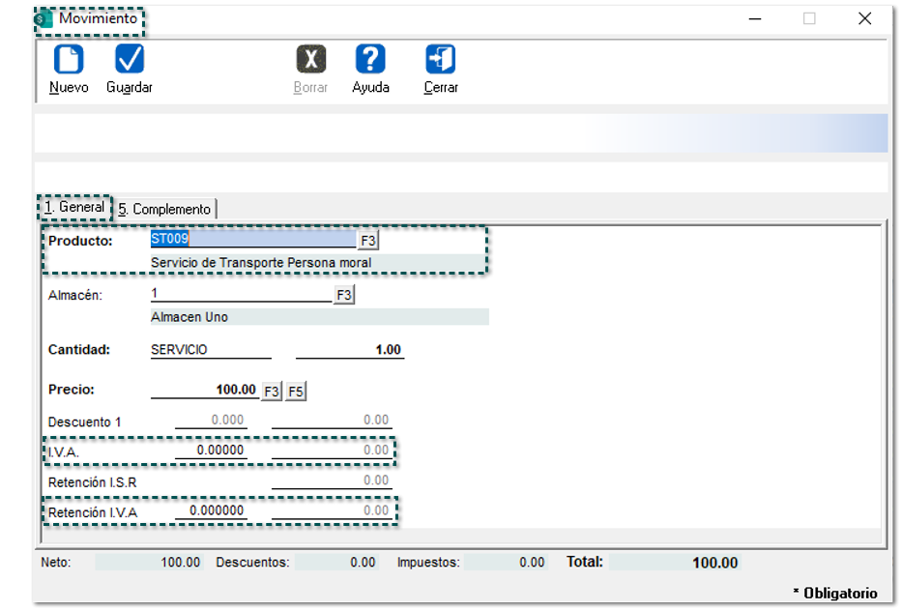Close the window with Cerrar icon
Screen dimensions: 902x611
pos(441,59)
